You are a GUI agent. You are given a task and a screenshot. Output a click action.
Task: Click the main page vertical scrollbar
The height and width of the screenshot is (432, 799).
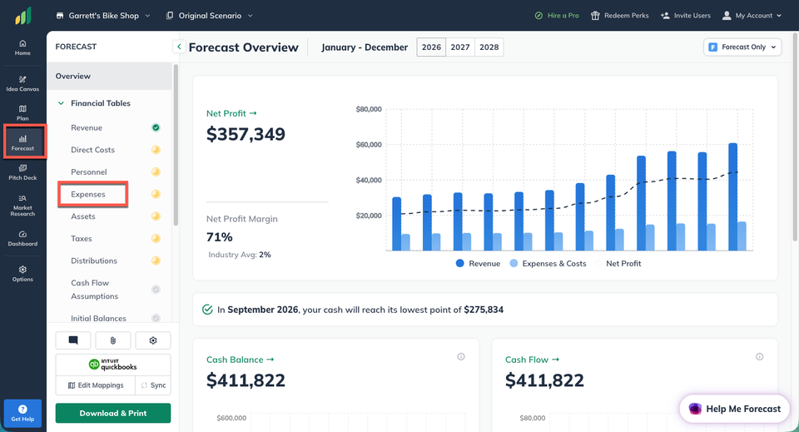796,137
